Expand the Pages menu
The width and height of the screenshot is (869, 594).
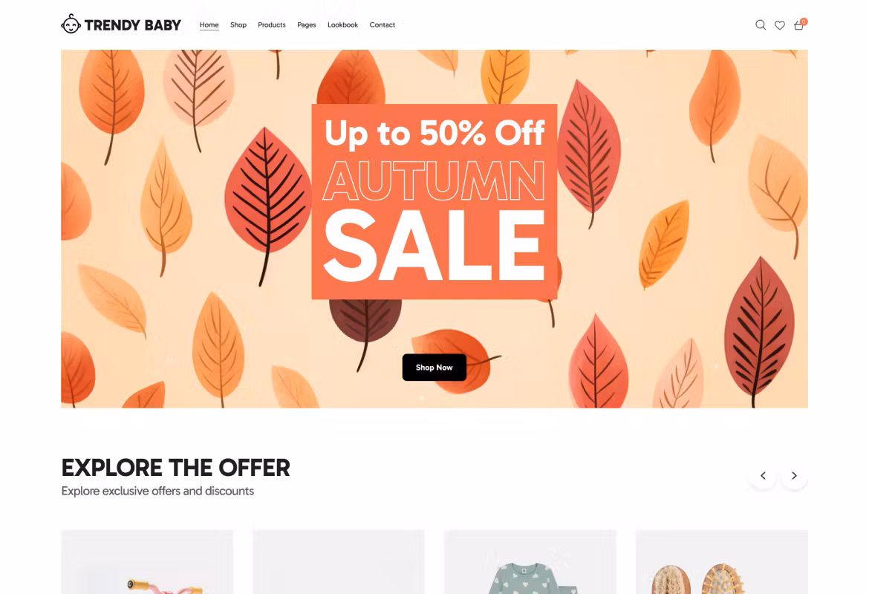tap(307, 25)
